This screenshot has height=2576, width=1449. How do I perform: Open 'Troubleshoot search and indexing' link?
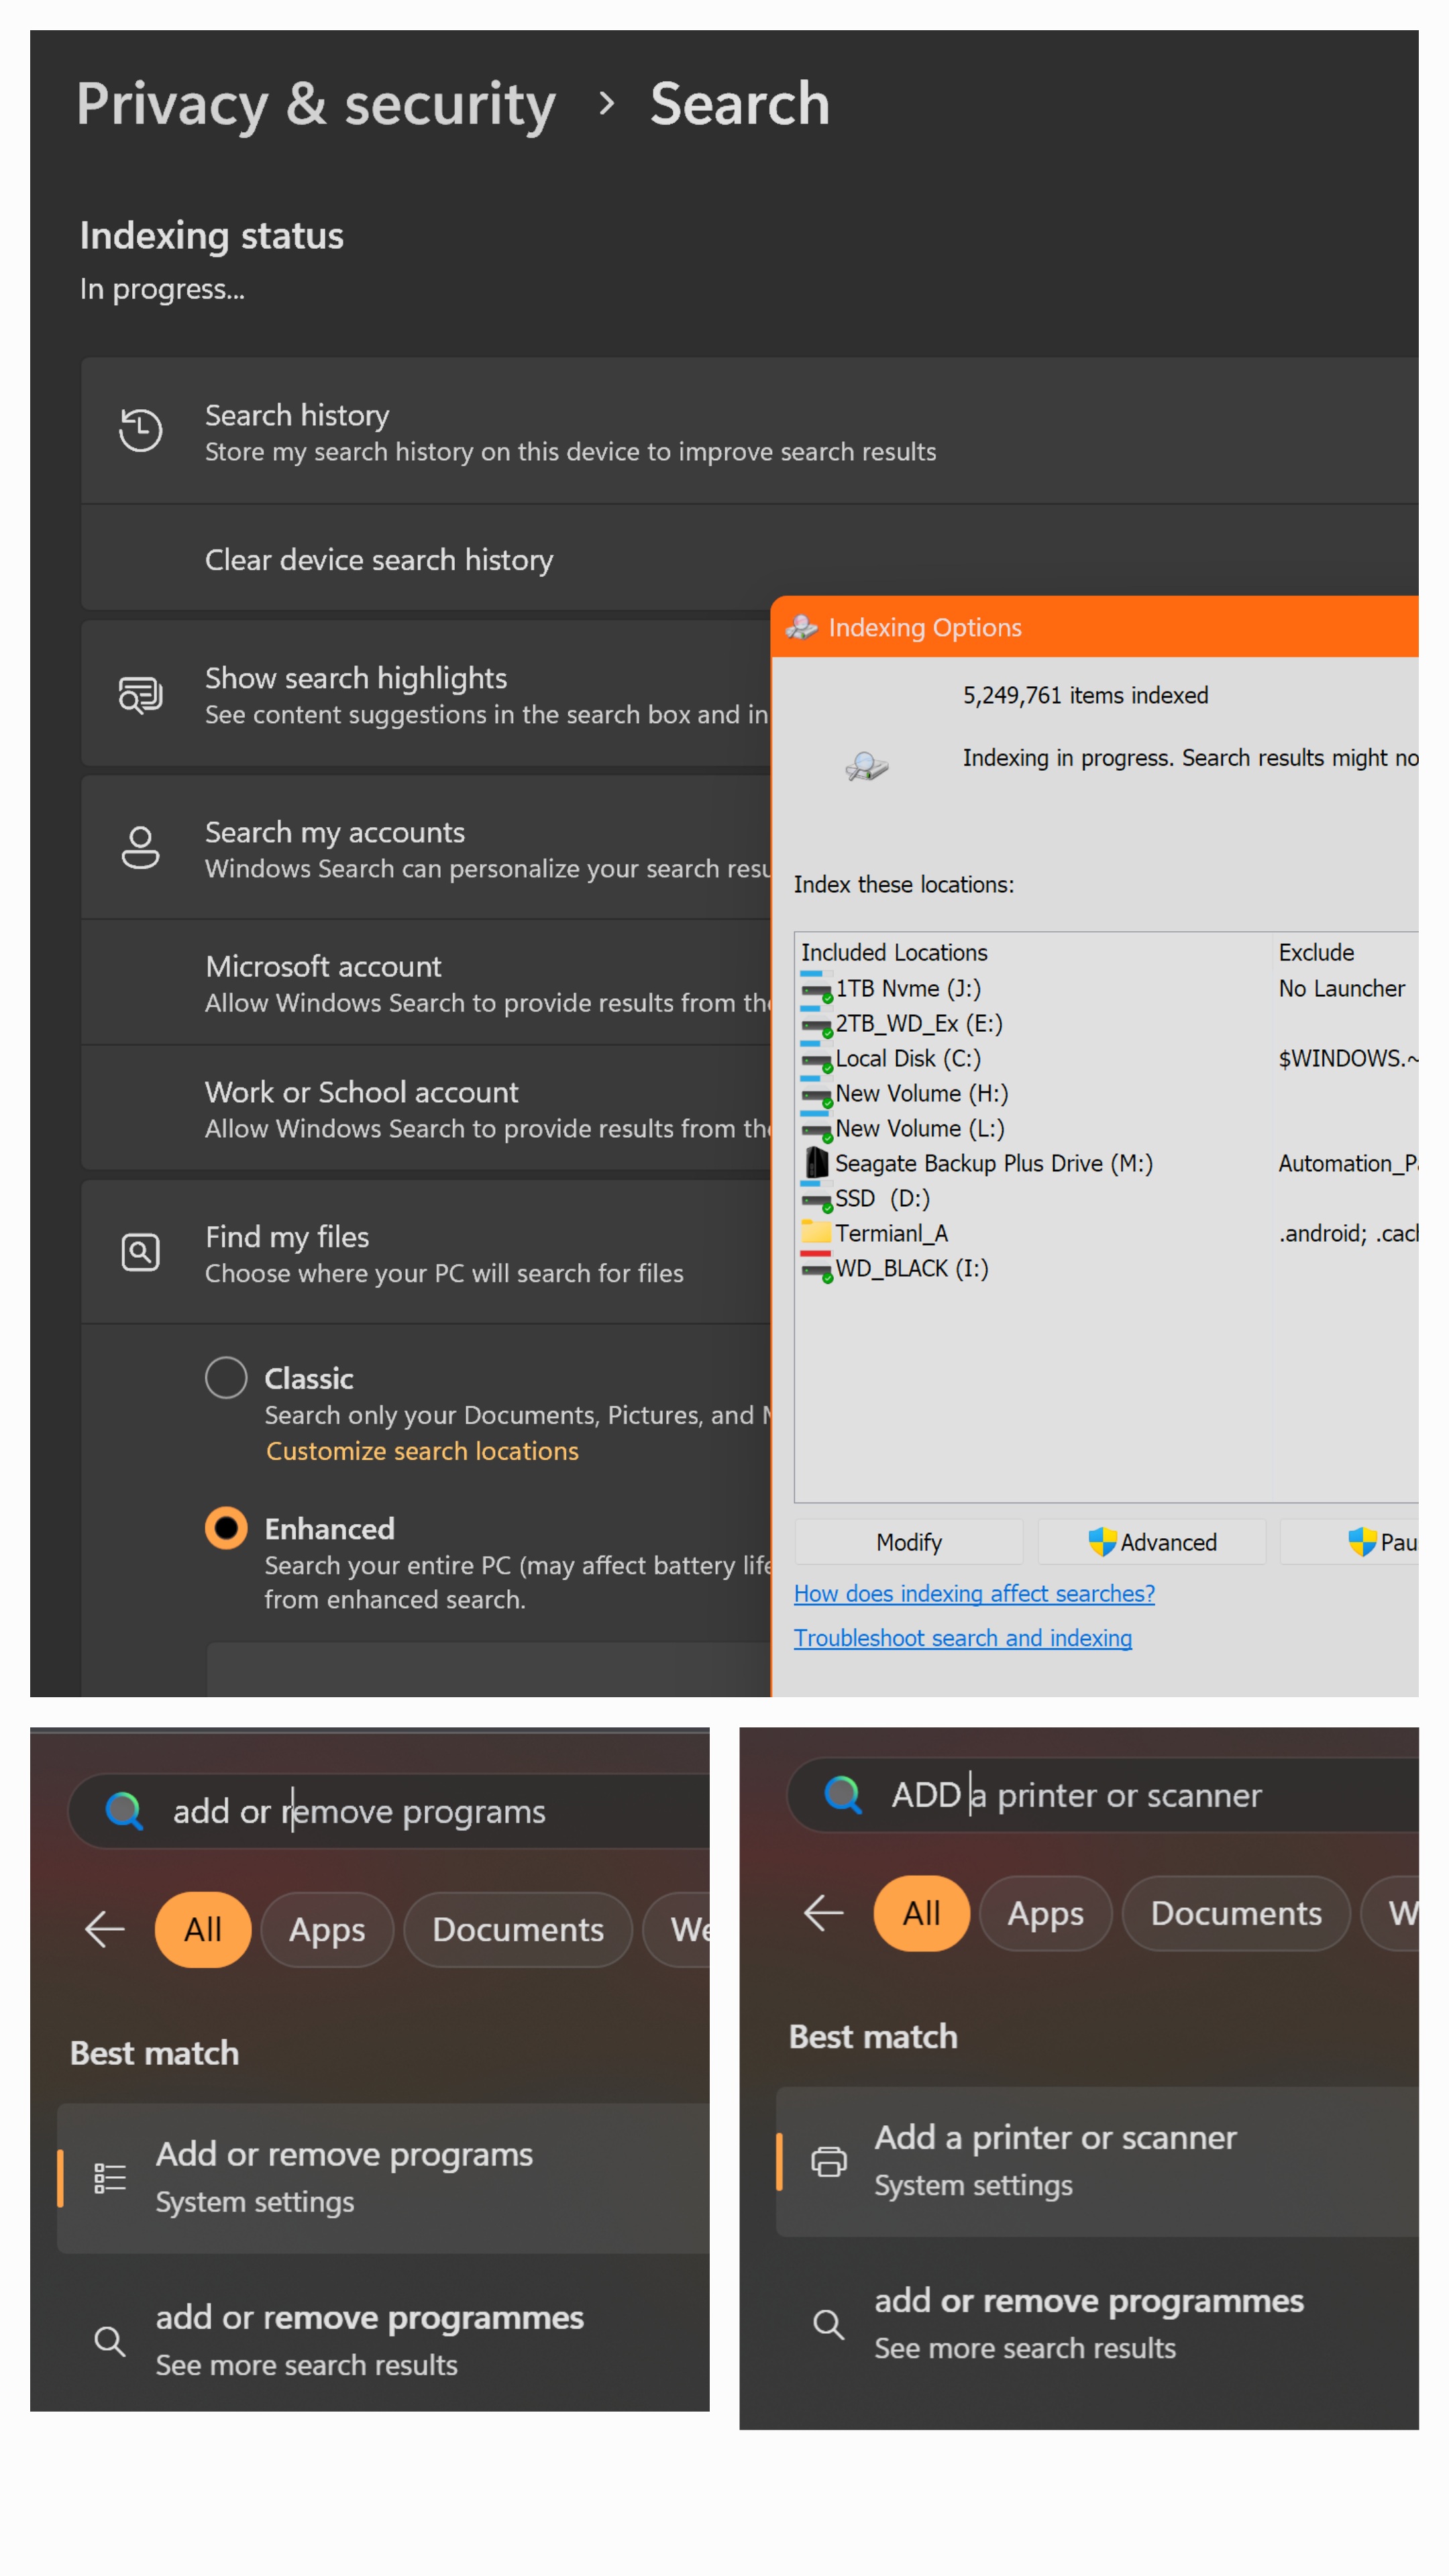(x=963, y=1637)
